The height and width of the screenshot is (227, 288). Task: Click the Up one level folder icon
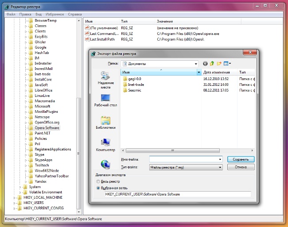[x=212, y=63]
